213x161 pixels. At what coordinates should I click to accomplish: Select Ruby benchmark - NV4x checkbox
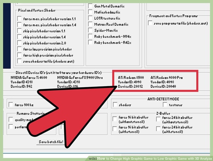point(90,37)
